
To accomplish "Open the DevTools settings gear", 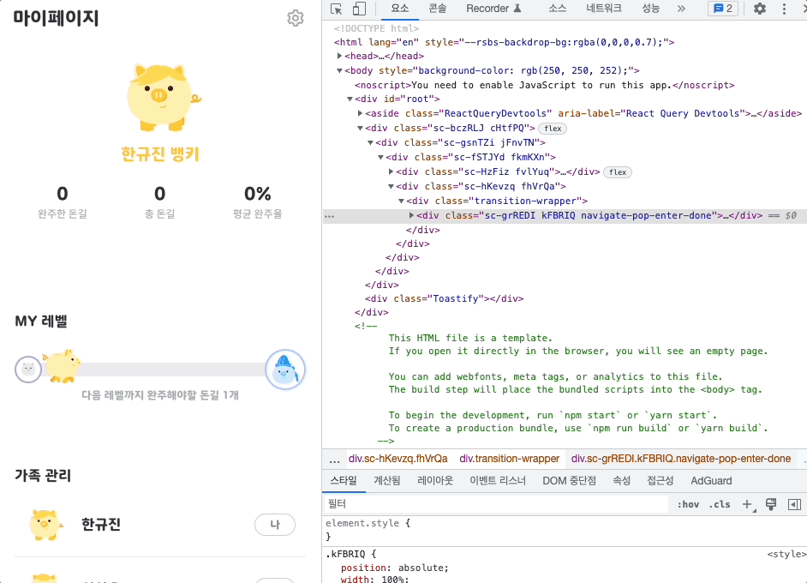I will point(760,9).
